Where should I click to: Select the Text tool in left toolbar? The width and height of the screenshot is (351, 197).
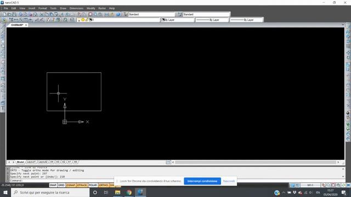point(3,108)
